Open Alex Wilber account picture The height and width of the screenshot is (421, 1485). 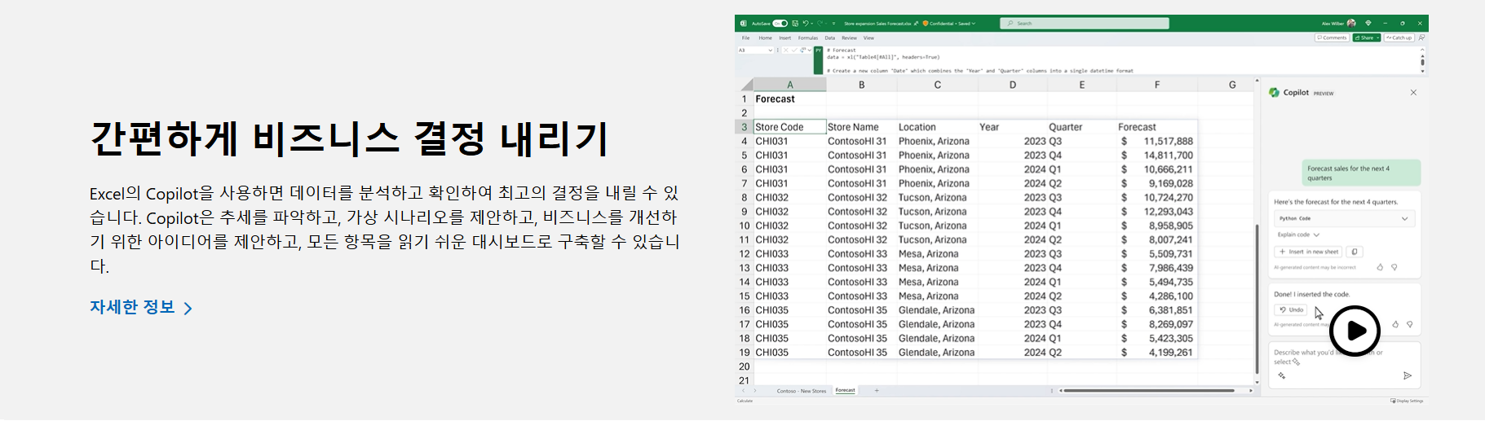[1351, 24]
